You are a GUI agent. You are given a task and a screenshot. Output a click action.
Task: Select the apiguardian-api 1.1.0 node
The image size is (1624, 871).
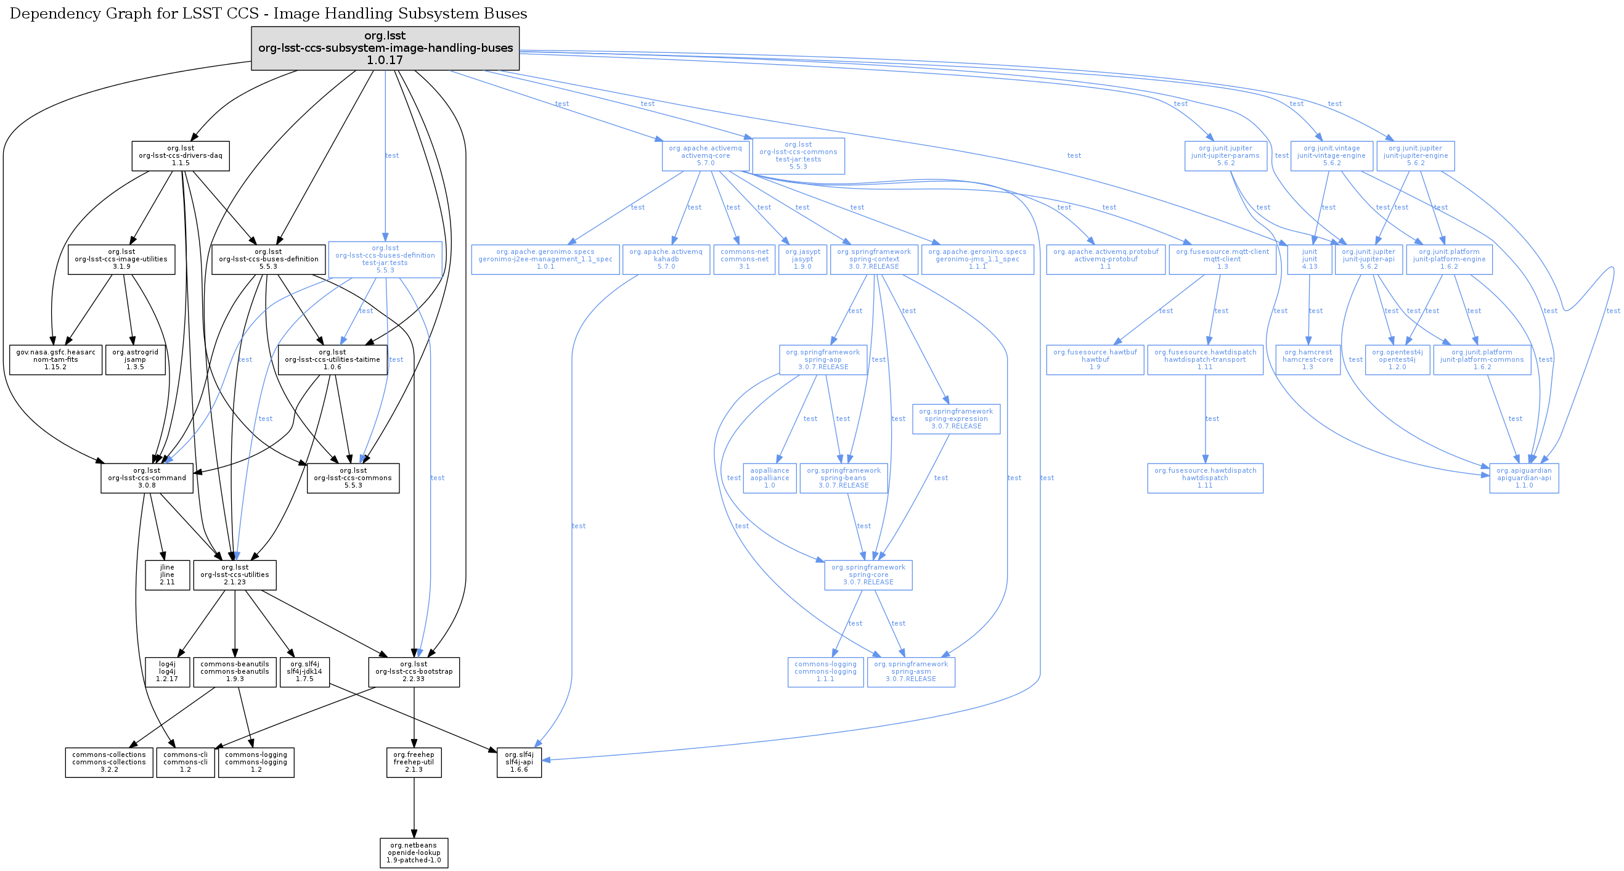click(x=1524, y=478)
